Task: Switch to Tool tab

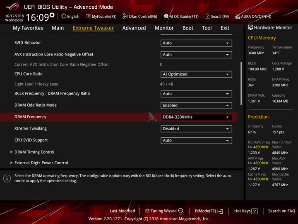Action: pos(207,28)
